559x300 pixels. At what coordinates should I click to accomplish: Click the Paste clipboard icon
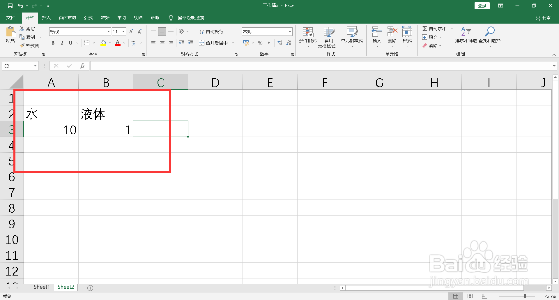point(10,32)
